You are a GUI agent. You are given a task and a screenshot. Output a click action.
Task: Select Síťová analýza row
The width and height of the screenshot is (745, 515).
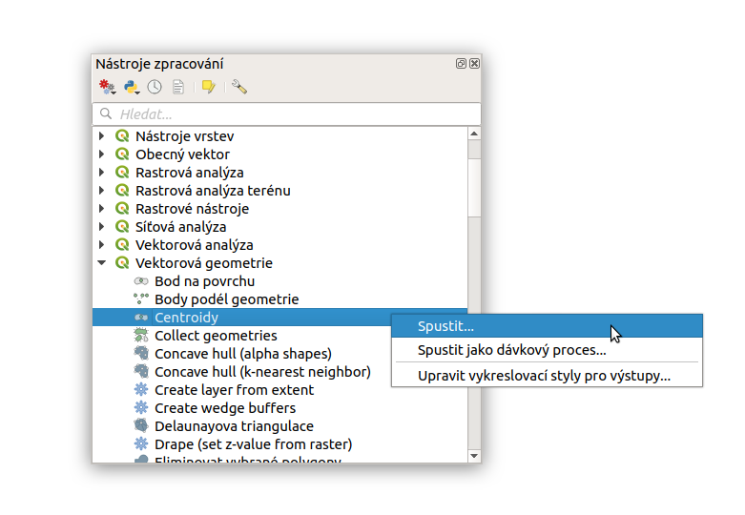tap(279, 227)
